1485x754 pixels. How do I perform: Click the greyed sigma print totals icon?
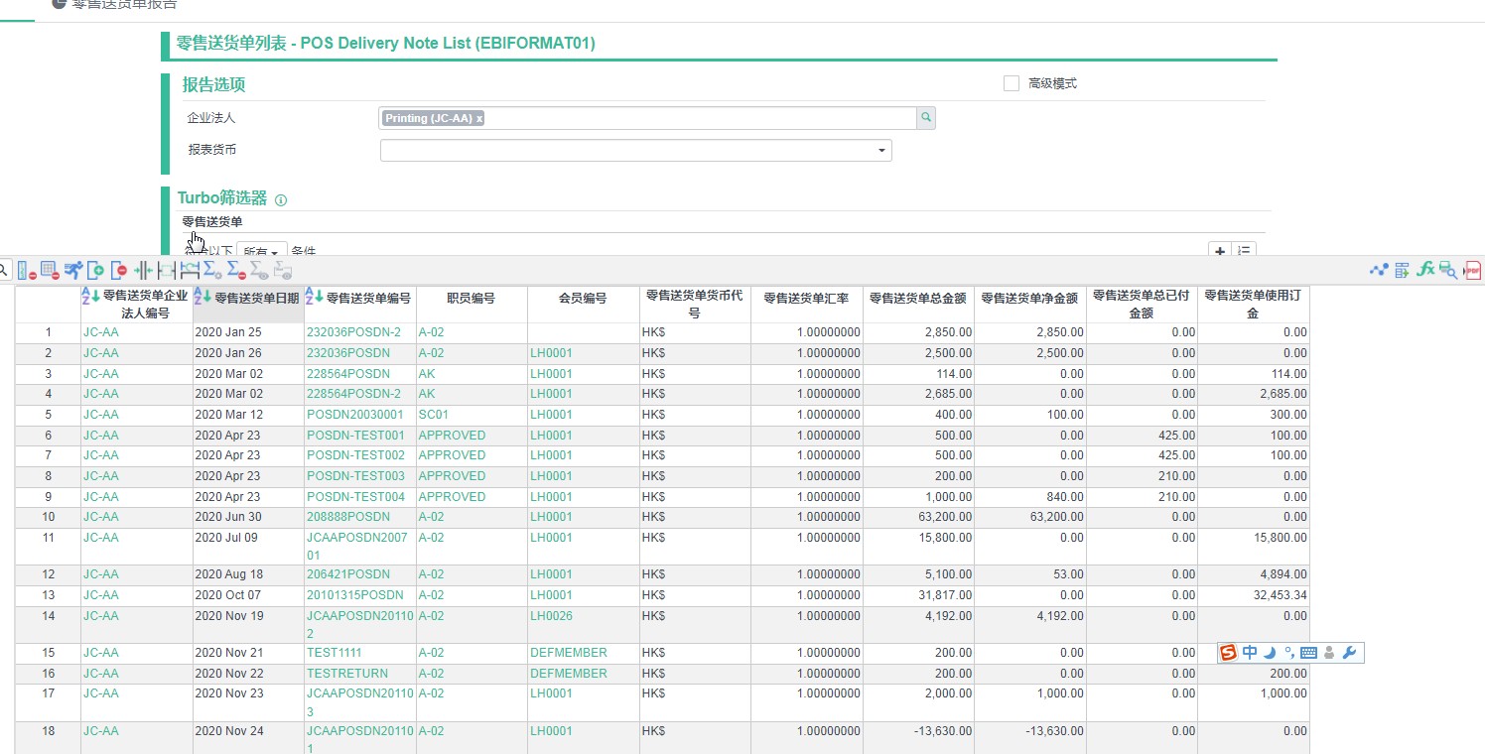(x=283, y=270)
